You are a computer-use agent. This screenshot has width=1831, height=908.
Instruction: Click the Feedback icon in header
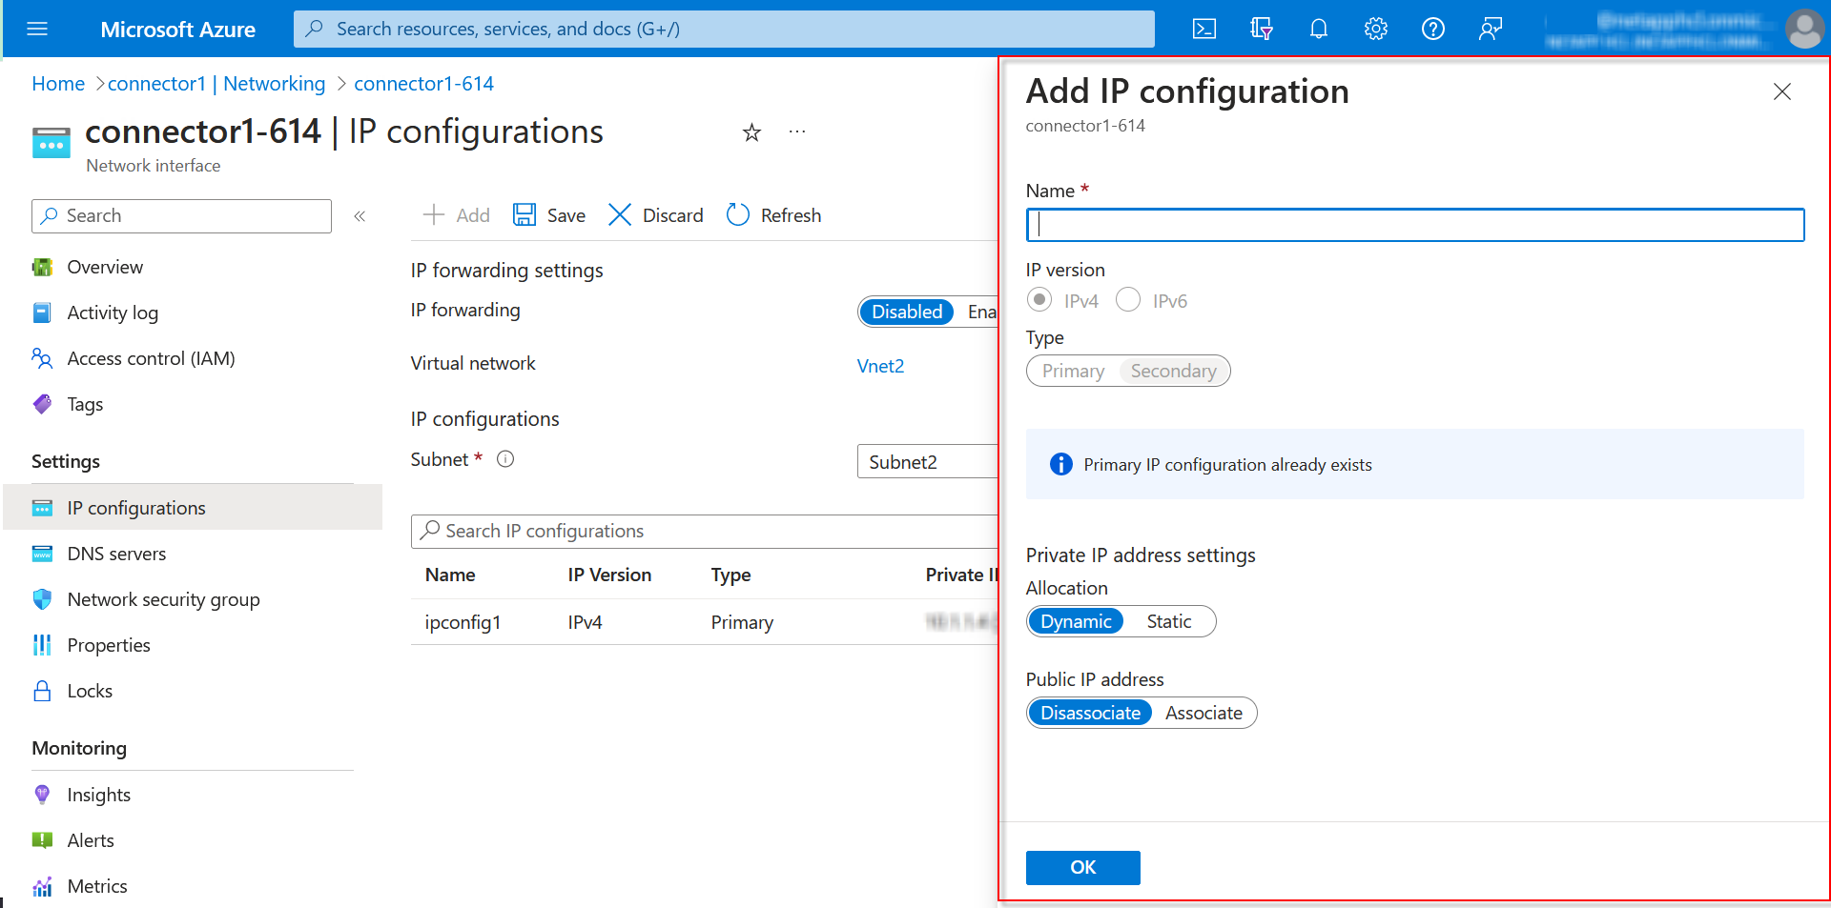[1490, 29]
